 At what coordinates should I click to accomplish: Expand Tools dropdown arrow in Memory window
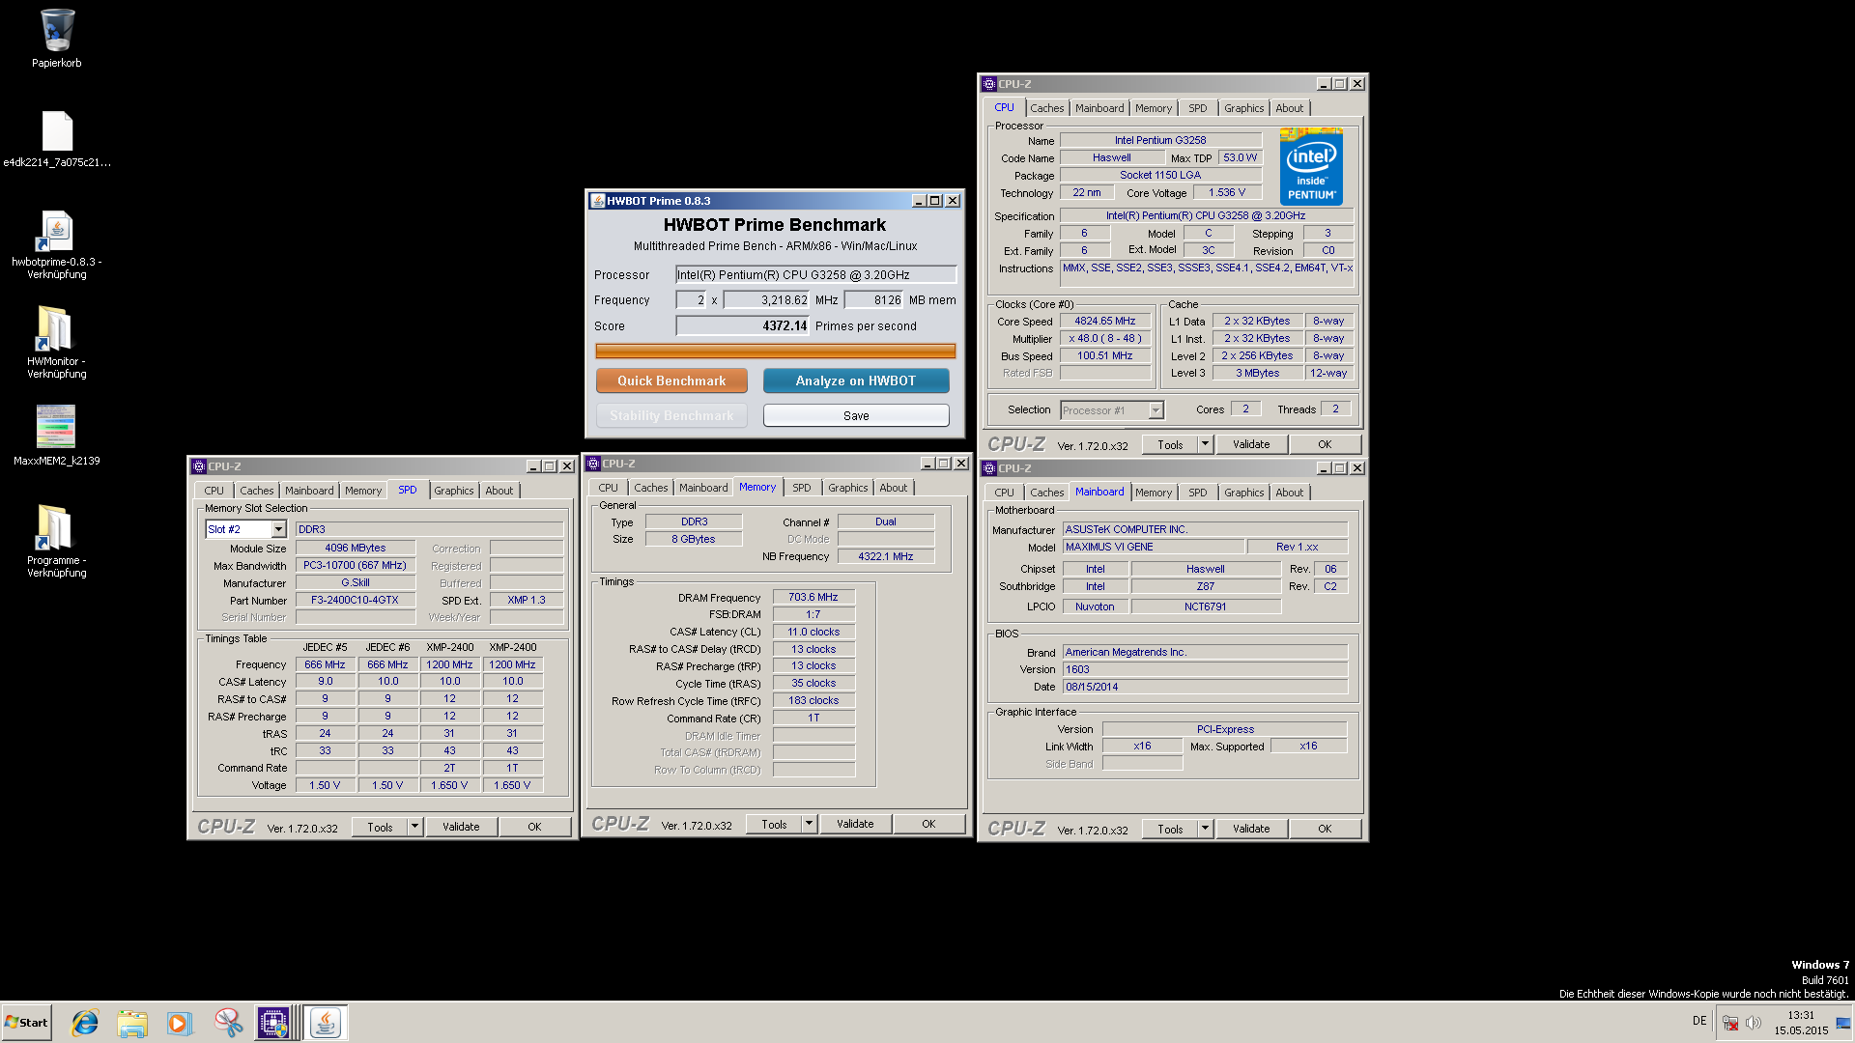pyautogui.click(x=809, y=824)
